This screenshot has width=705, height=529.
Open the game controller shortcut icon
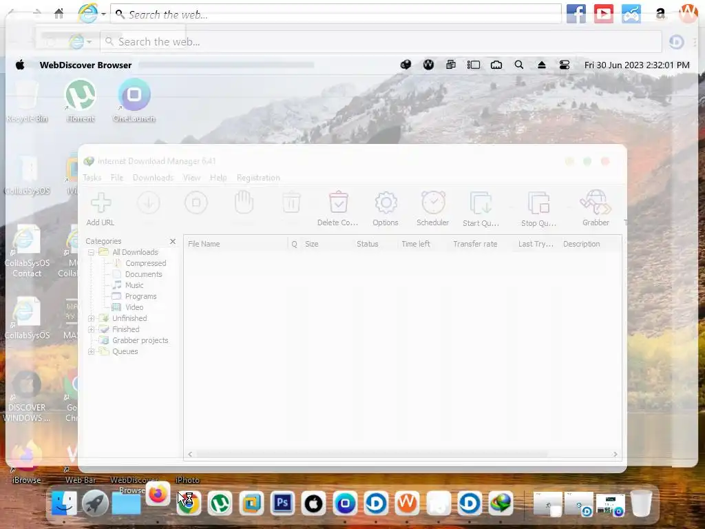coord(631,14)
